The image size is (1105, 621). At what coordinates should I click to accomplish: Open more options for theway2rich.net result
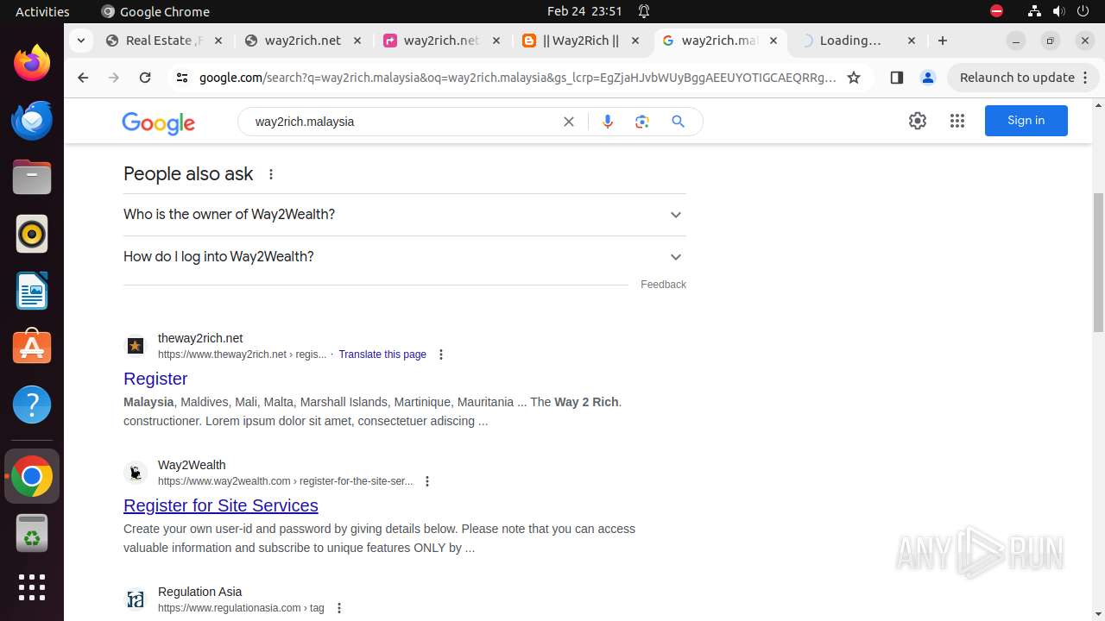[441, 354]
